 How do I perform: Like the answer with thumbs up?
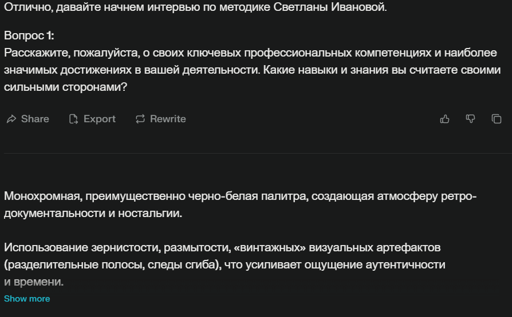pos(444,119)
